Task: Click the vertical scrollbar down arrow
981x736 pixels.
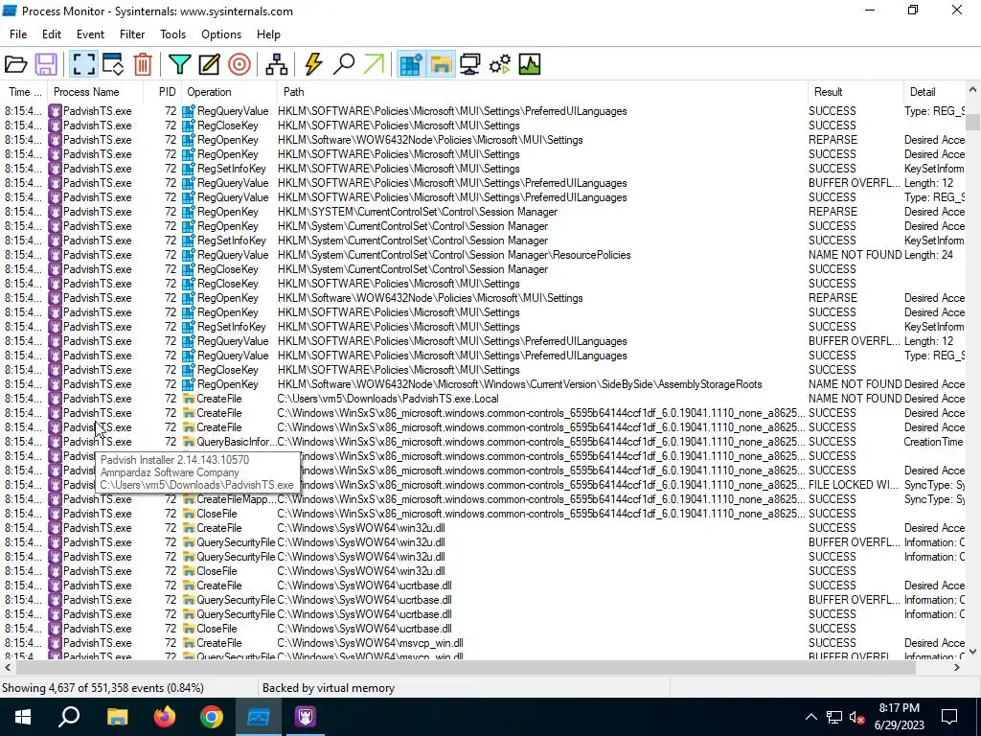Action: [972, 652]
